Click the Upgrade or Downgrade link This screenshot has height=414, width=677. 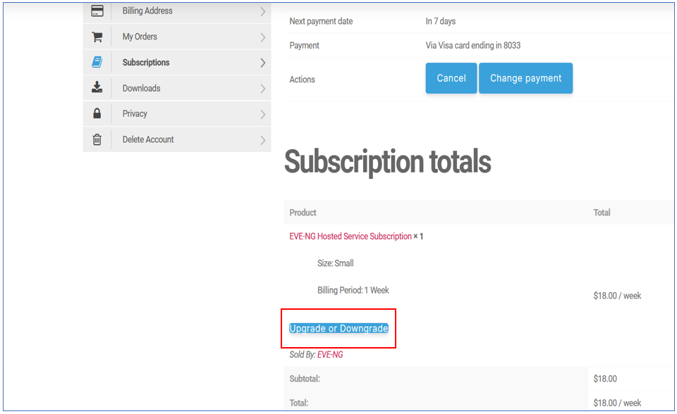tap(338, 328)
